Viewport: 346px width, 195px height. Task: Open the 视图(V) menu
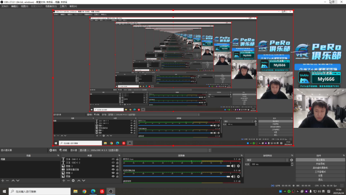25,6
